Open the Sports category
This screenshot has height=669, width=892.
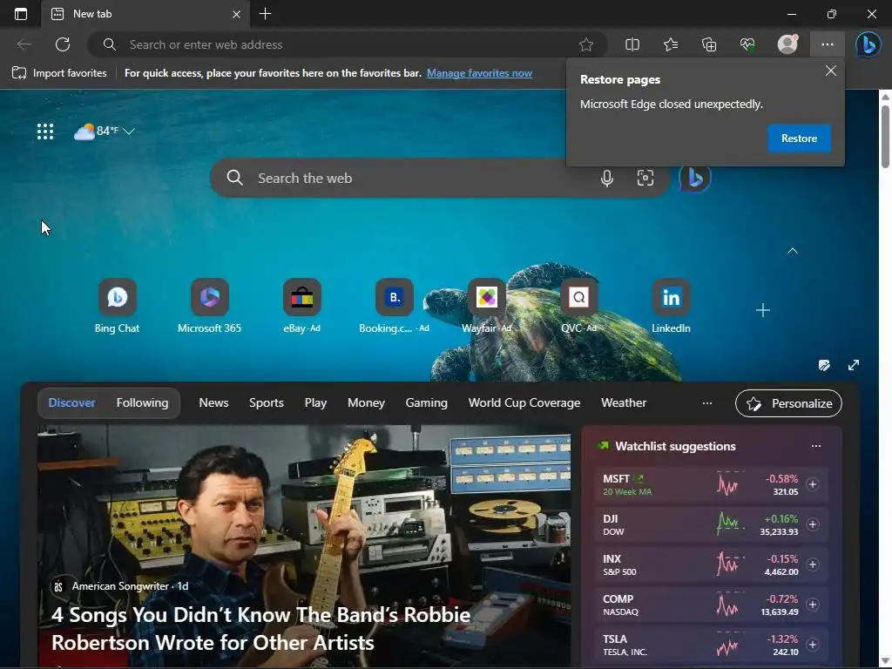267,402
